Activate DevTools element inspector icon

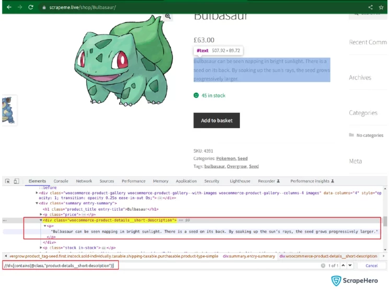[x=7, y=181]
